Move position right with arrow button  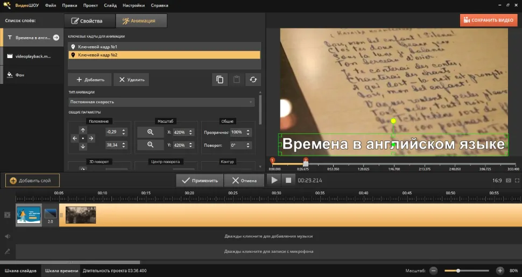click(91, 138)
